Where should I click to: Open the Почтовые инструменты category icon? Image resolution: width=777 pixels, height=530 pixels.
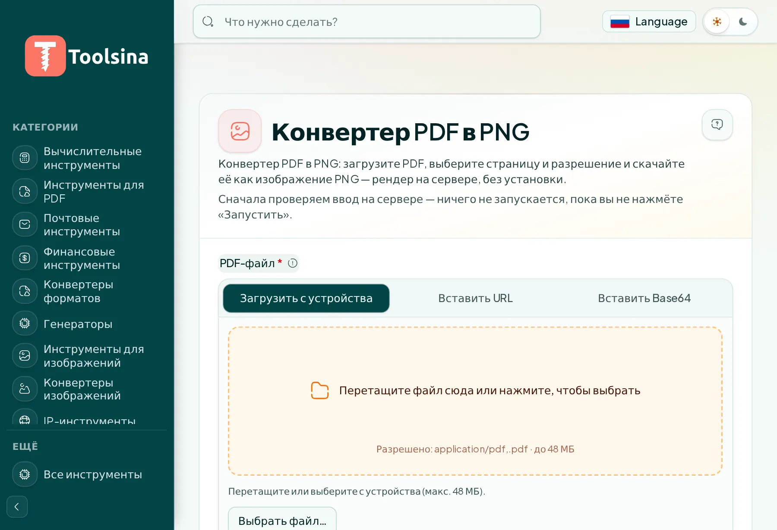tap(25, 224)
